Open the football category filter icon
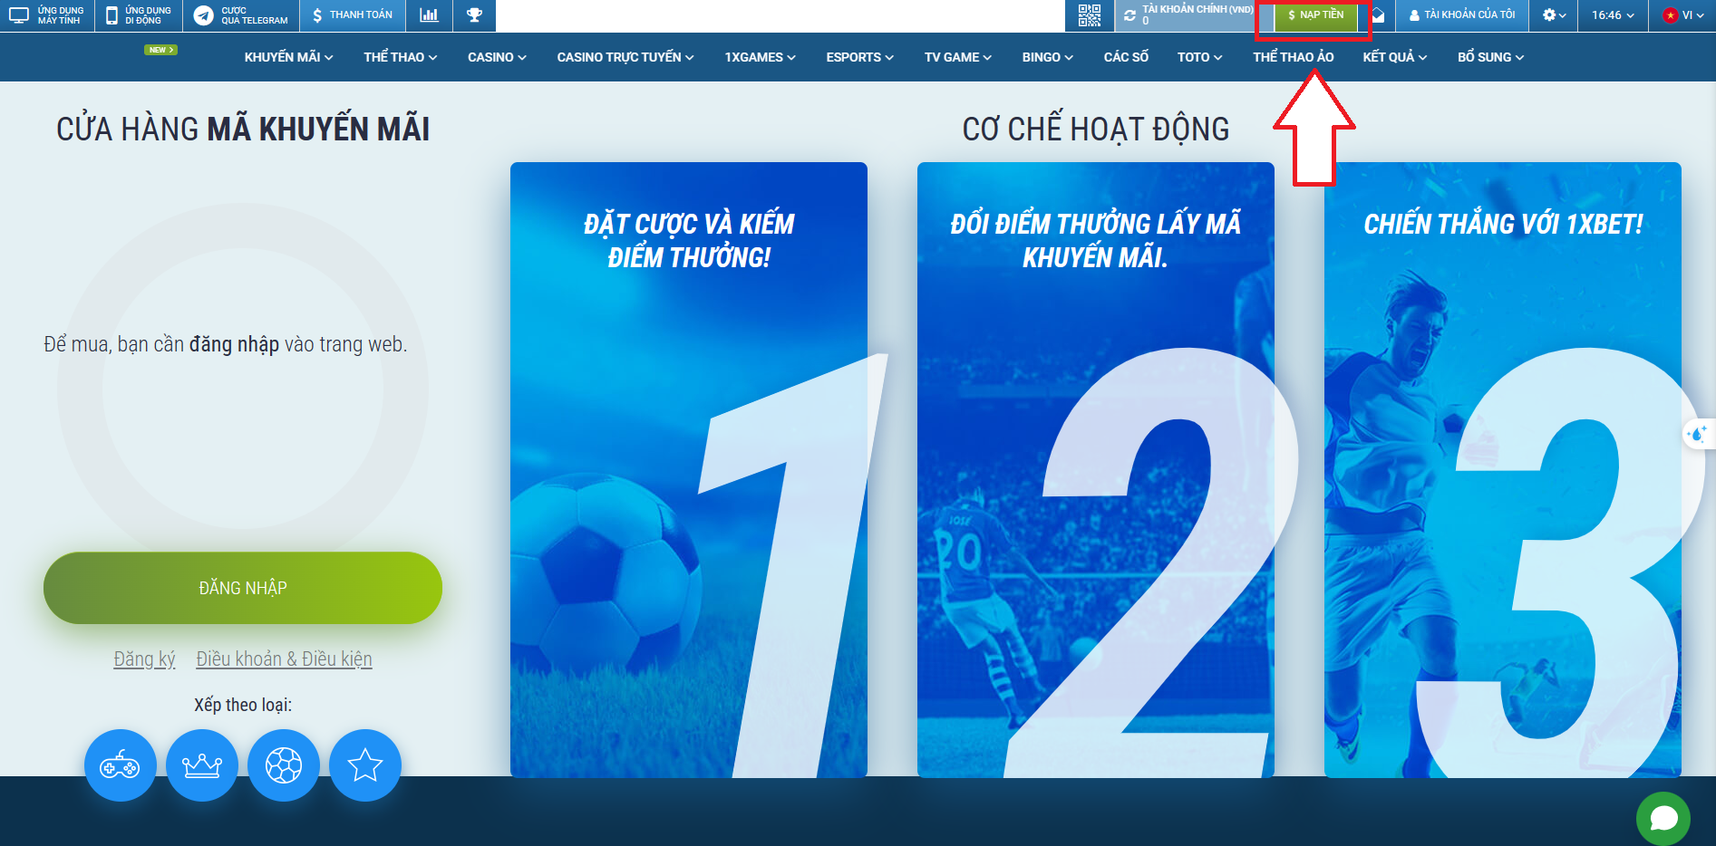The image size is (1716, 846). (x=284, y=765)
